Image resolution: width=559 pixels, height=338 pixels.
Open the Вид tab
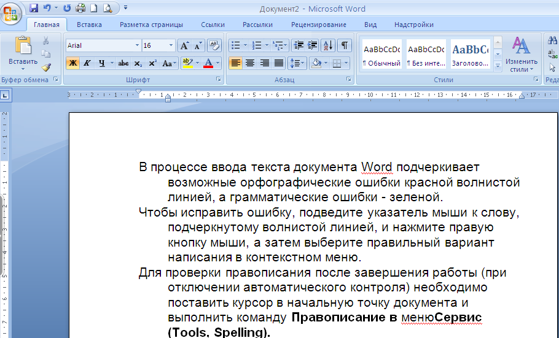click(x=370, y=25)
